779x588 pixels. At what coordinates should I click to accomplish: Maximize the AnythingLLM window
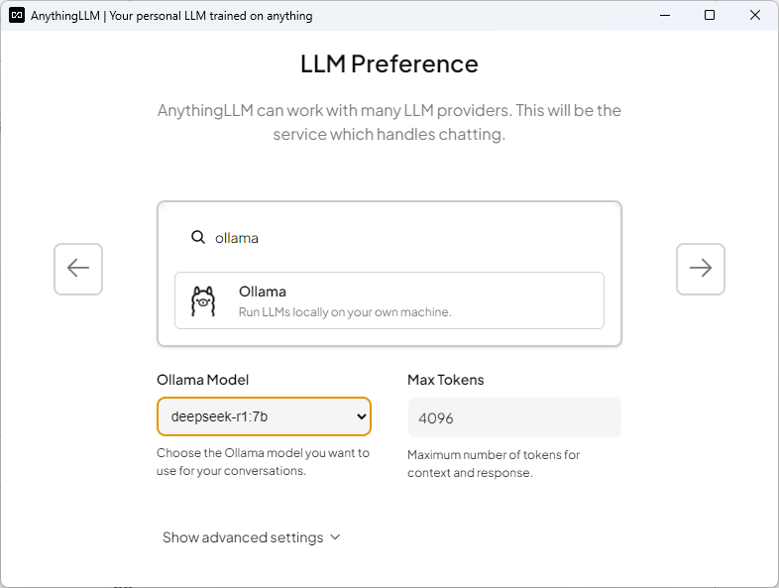pos(710,16)
